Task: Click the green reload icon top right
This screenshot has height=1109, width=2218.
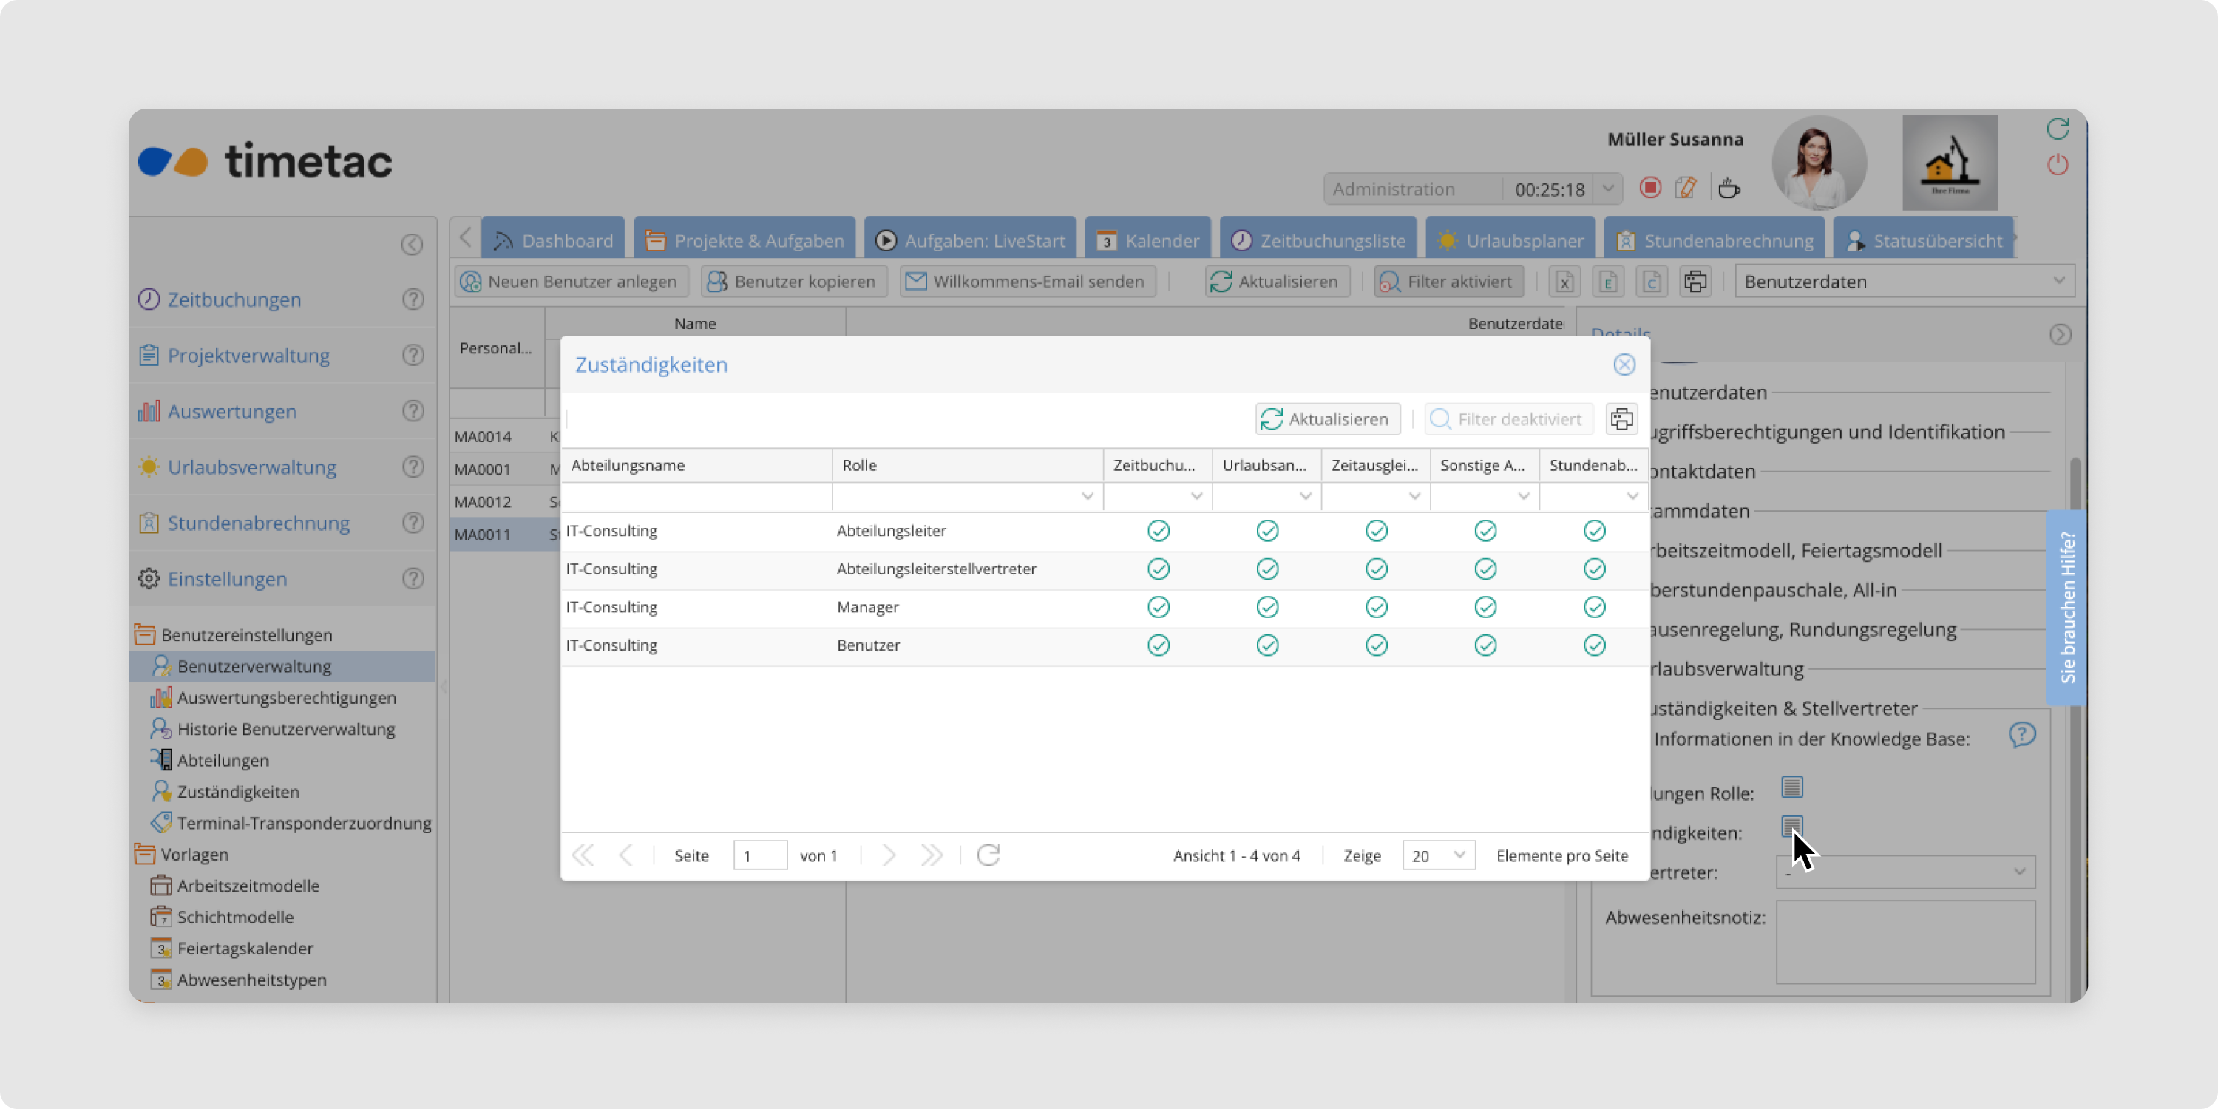Action: point(2057,129)
